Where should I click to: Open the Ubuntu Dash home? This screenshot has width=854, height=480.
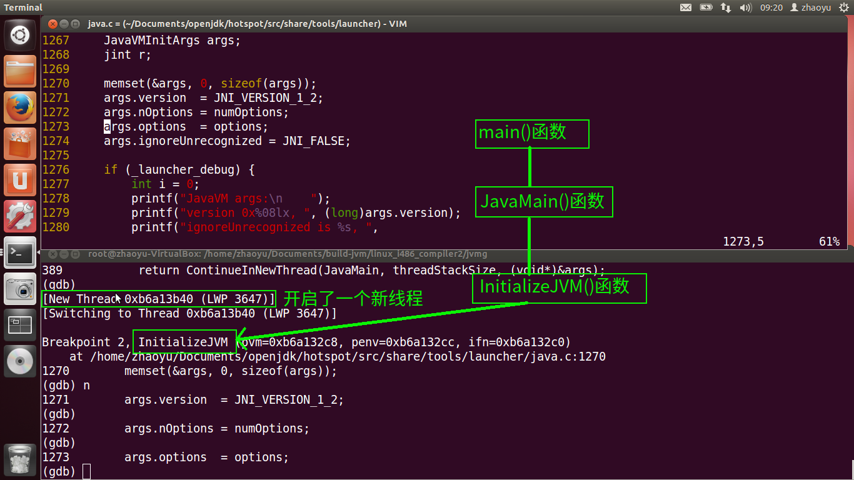20,35
